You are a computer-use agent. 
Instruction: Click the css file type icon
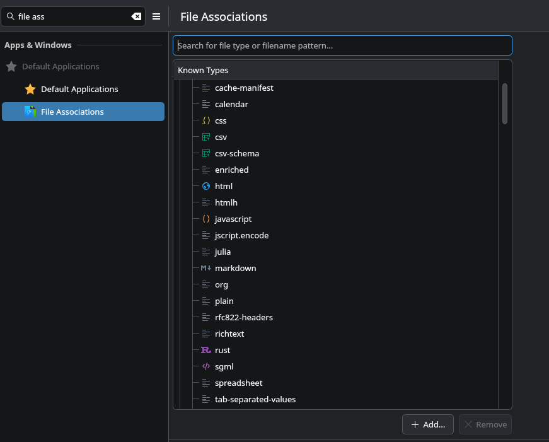coord(205,120)
